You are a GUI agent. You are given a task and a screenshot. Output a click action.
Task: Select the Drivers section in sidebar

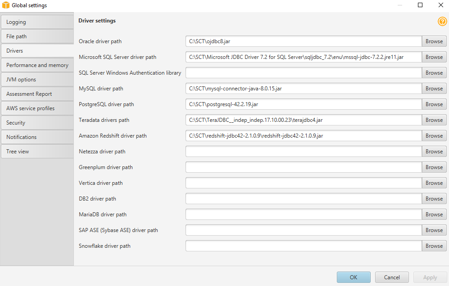(37, 50)
